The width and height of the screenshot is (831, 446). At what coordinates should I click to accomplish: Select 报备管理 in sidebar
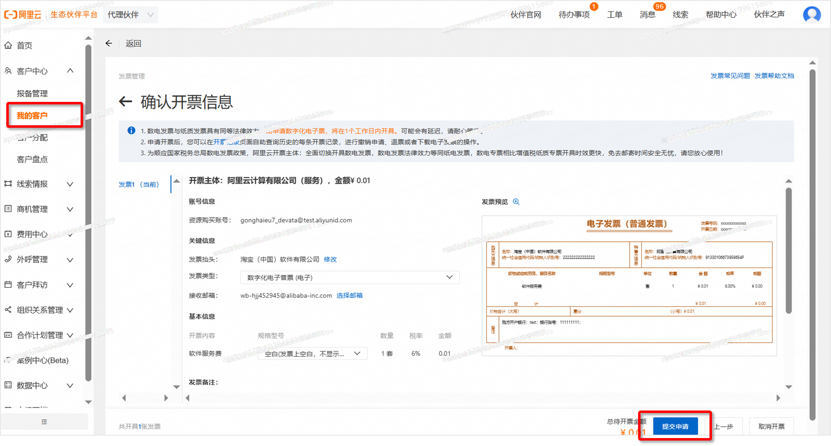(x=32, y=94)
